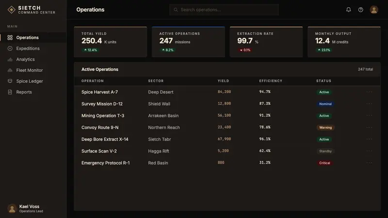Select the Spice Harvest A-7 operation name
388x218 pixels.
(99, 92)
